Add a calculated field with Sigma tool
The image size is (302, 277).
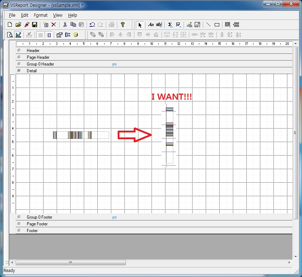tap(170, 25)
